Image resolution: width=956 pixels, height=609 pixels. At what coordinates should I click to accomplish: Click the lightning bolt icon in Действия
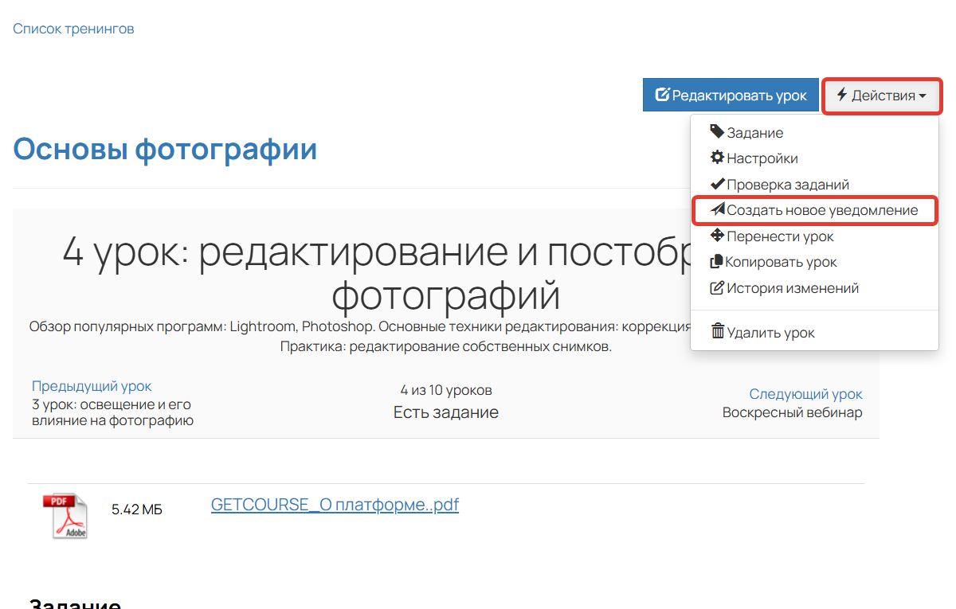point(841,96)
